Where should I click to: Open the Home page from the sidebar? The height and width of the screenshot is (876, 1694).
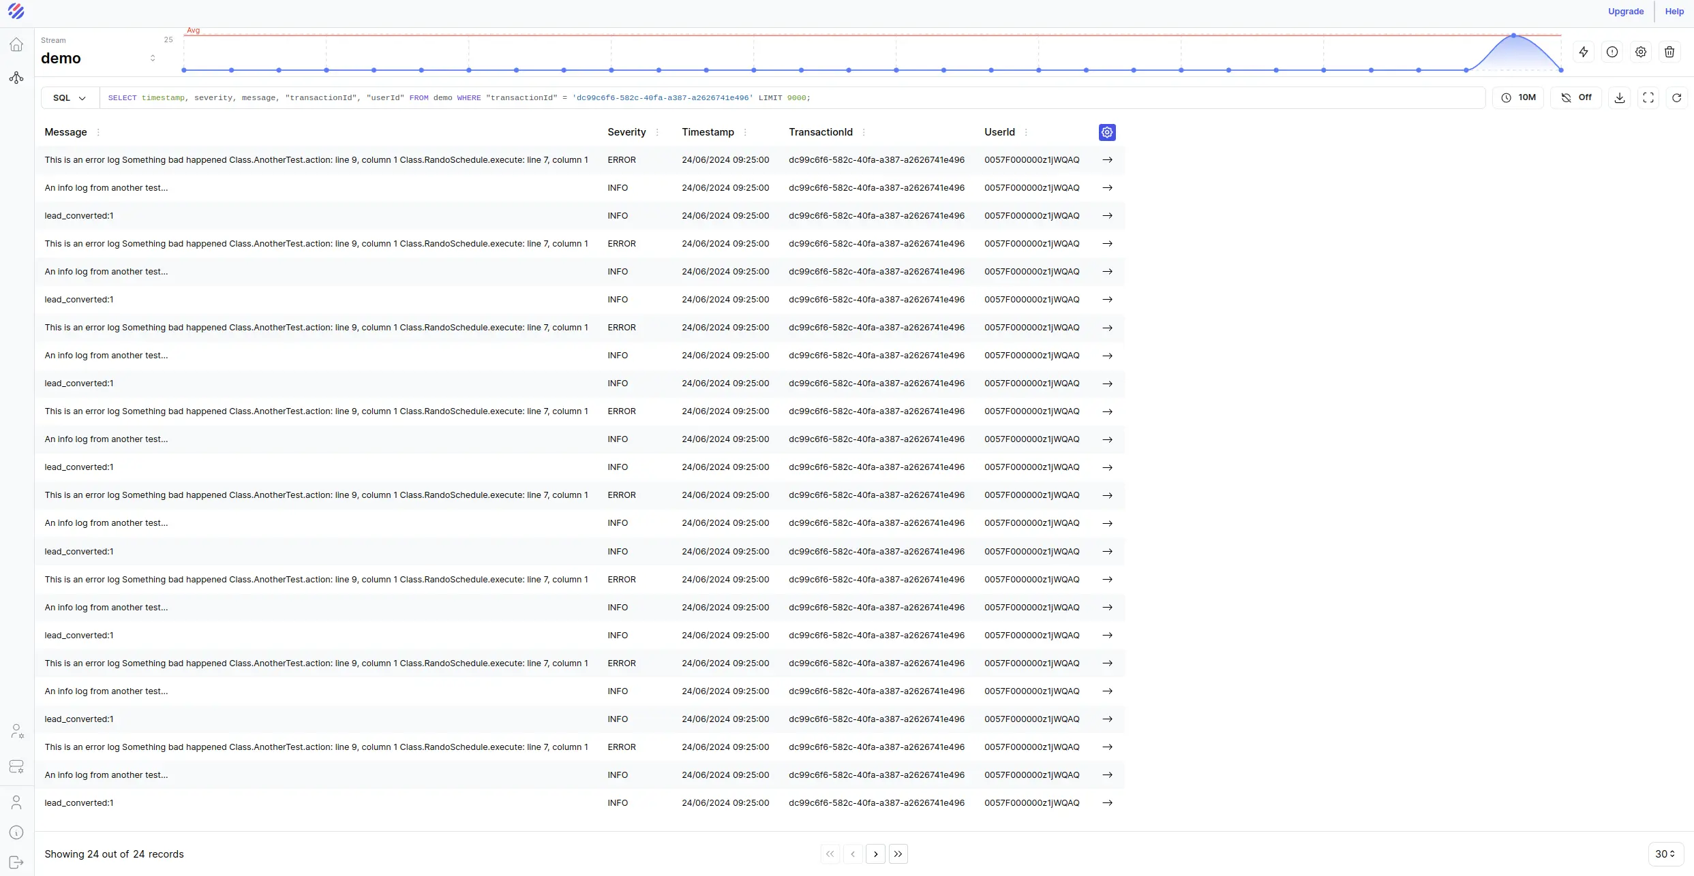click(x=16, y=44)
